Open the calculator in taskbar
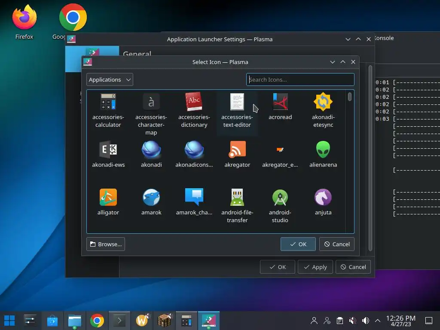The width and height of the screenshot is (440, 330). tap(186, 321)
